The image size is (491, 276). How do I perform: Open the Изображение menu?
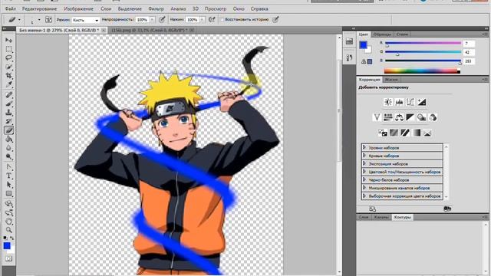click(x=78, y=8)
